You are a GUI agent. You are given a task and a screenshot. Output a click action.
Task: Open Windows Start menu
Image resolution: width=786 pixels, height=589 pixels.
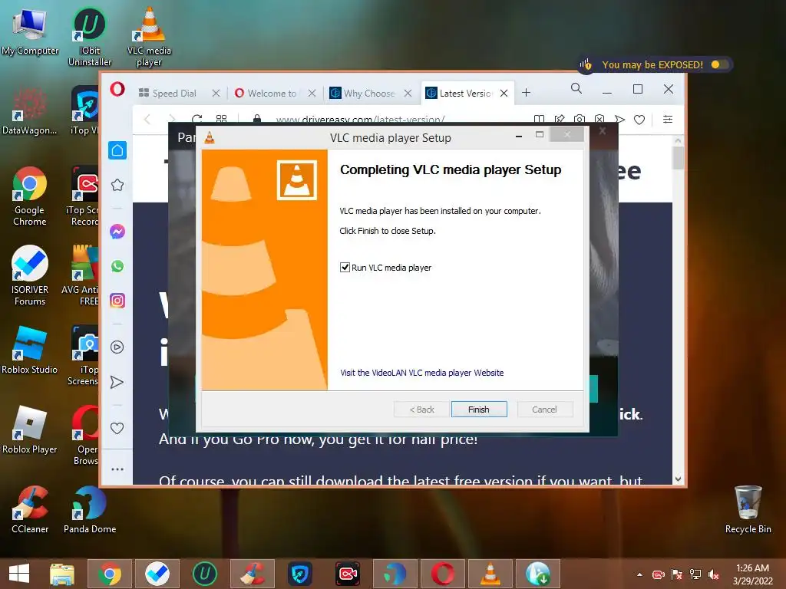coord(19,574)
